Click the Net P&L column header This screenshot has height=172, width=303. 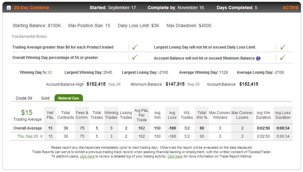tap(50, 115)
